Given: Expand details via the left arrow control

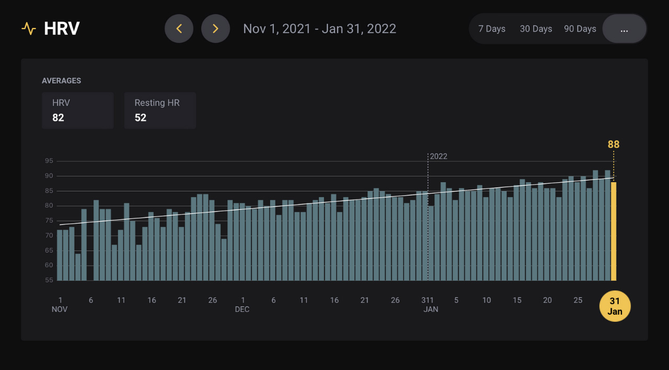Looking at the screenshot, I should coord(179,28).
